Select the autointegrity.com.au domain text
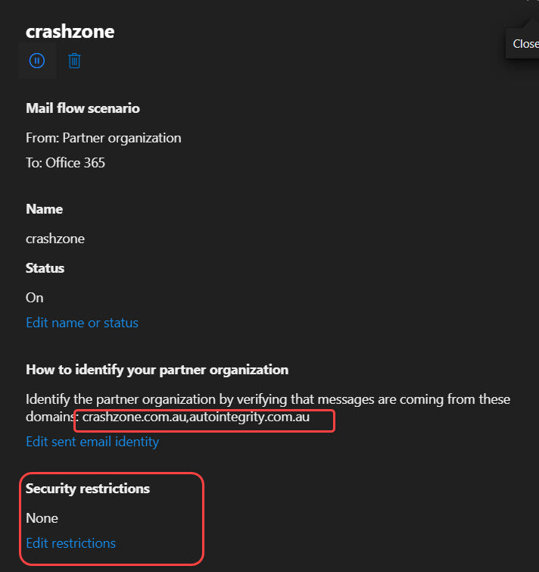This screenshot has height=572, width=539. pos(249,417)
